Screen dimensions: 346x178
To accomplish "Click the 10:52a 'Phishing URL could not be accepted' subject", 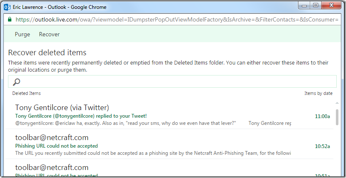I will (x=56, y=146).
